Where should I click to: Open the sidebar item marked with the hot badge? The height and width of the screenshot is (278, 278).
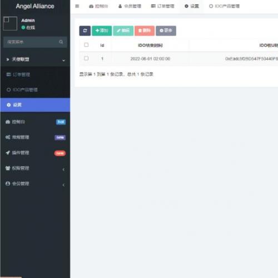pyautogui.click(x=35, y=122)
